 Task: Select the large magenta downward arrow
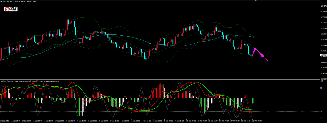pyautogui.click(x=260, y=53)
